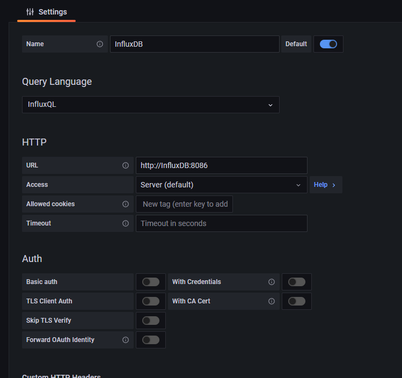Click the Access label
This screenshot has height=378, width=402.
pyautogui.click(x=37, y=185)
